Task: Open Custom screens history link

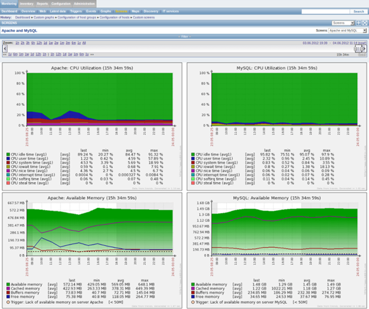Action: point(144,18)
